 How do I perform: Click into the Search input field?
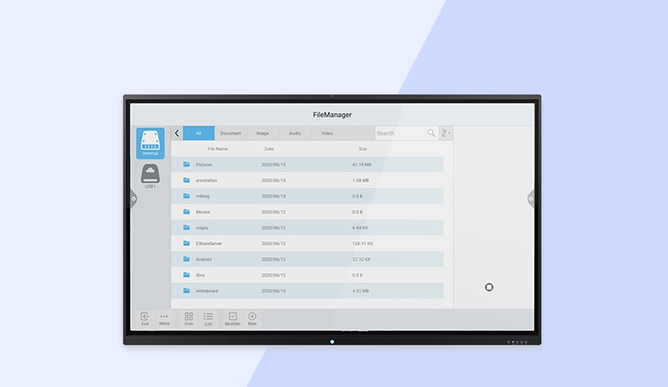tap(399, 133)
